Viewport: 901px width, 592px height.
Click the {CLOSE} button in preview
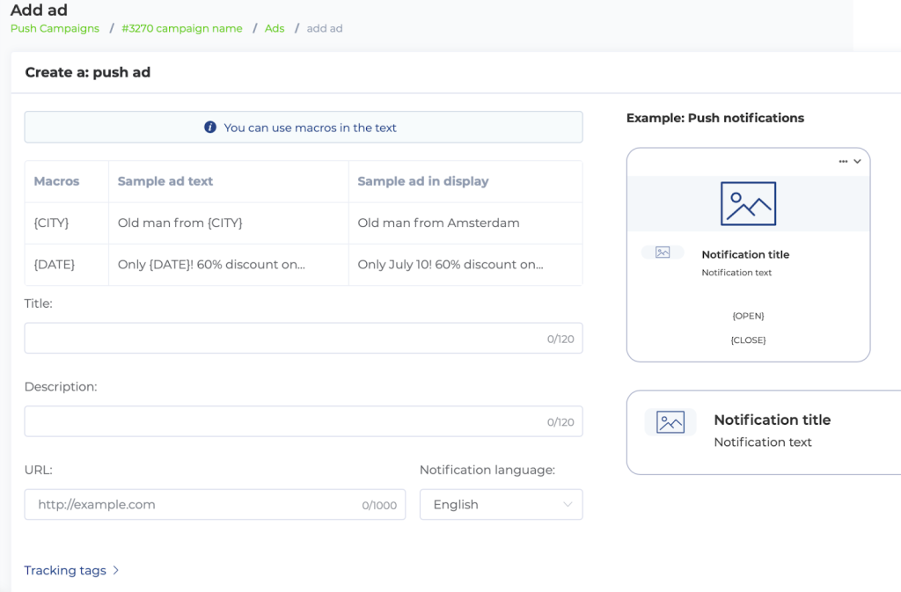tap(748, 340)
